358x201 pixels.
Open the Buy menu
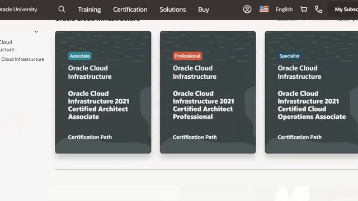point(204,9)
